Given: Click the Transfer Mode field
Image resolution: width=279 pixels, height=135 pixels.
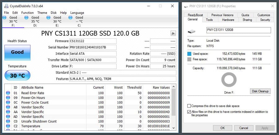Looking at the screenshot, I should (x=93, y=60).
